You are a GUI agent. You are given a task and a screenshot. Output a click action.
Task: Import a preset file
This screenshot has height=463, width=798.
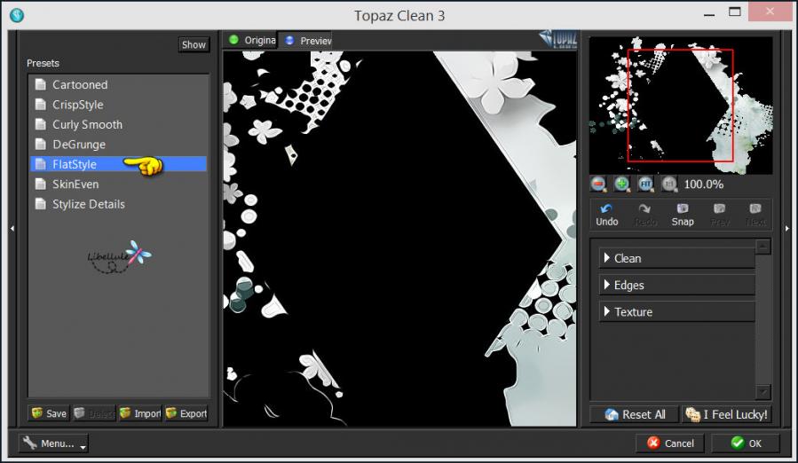(x=140, y=413)
